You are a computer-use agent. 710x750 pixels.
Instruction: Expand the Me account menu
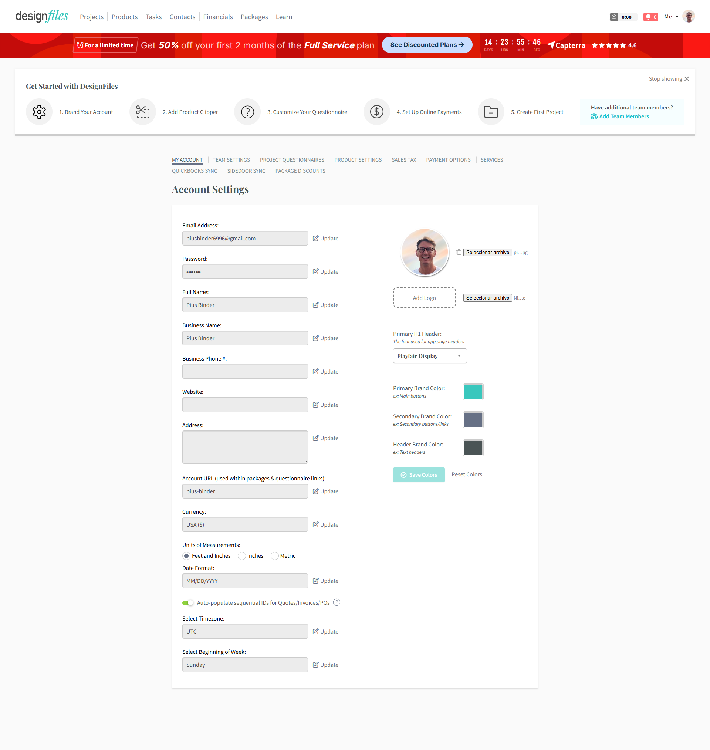(671, 17)
